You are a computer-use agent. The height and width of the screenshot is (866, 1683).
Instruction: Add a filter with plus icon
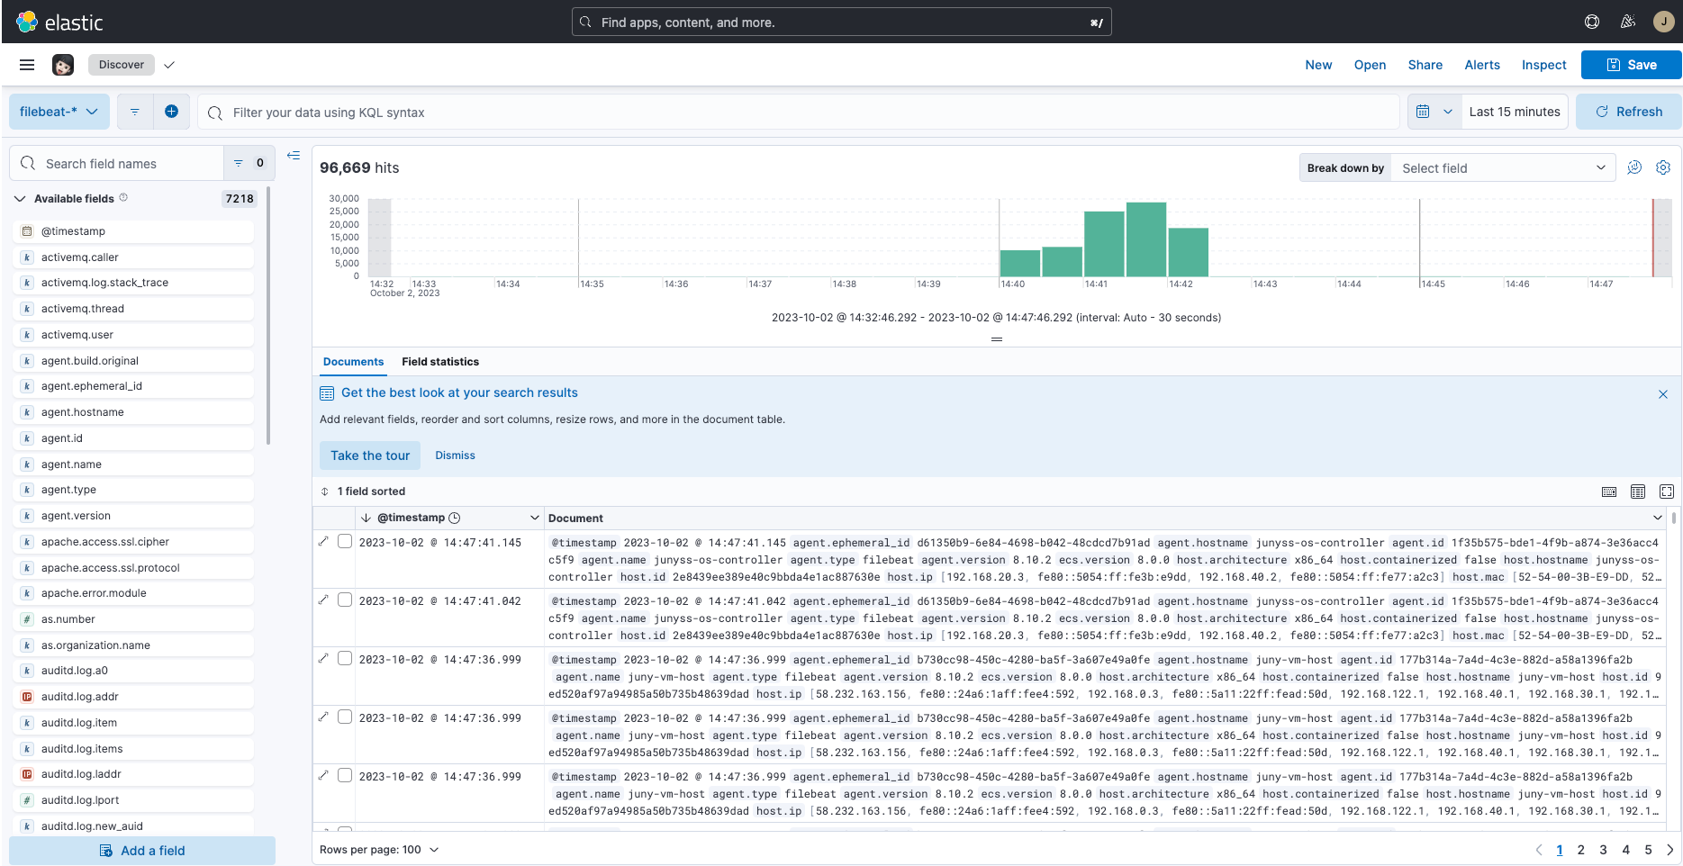[x=171, y=112]
